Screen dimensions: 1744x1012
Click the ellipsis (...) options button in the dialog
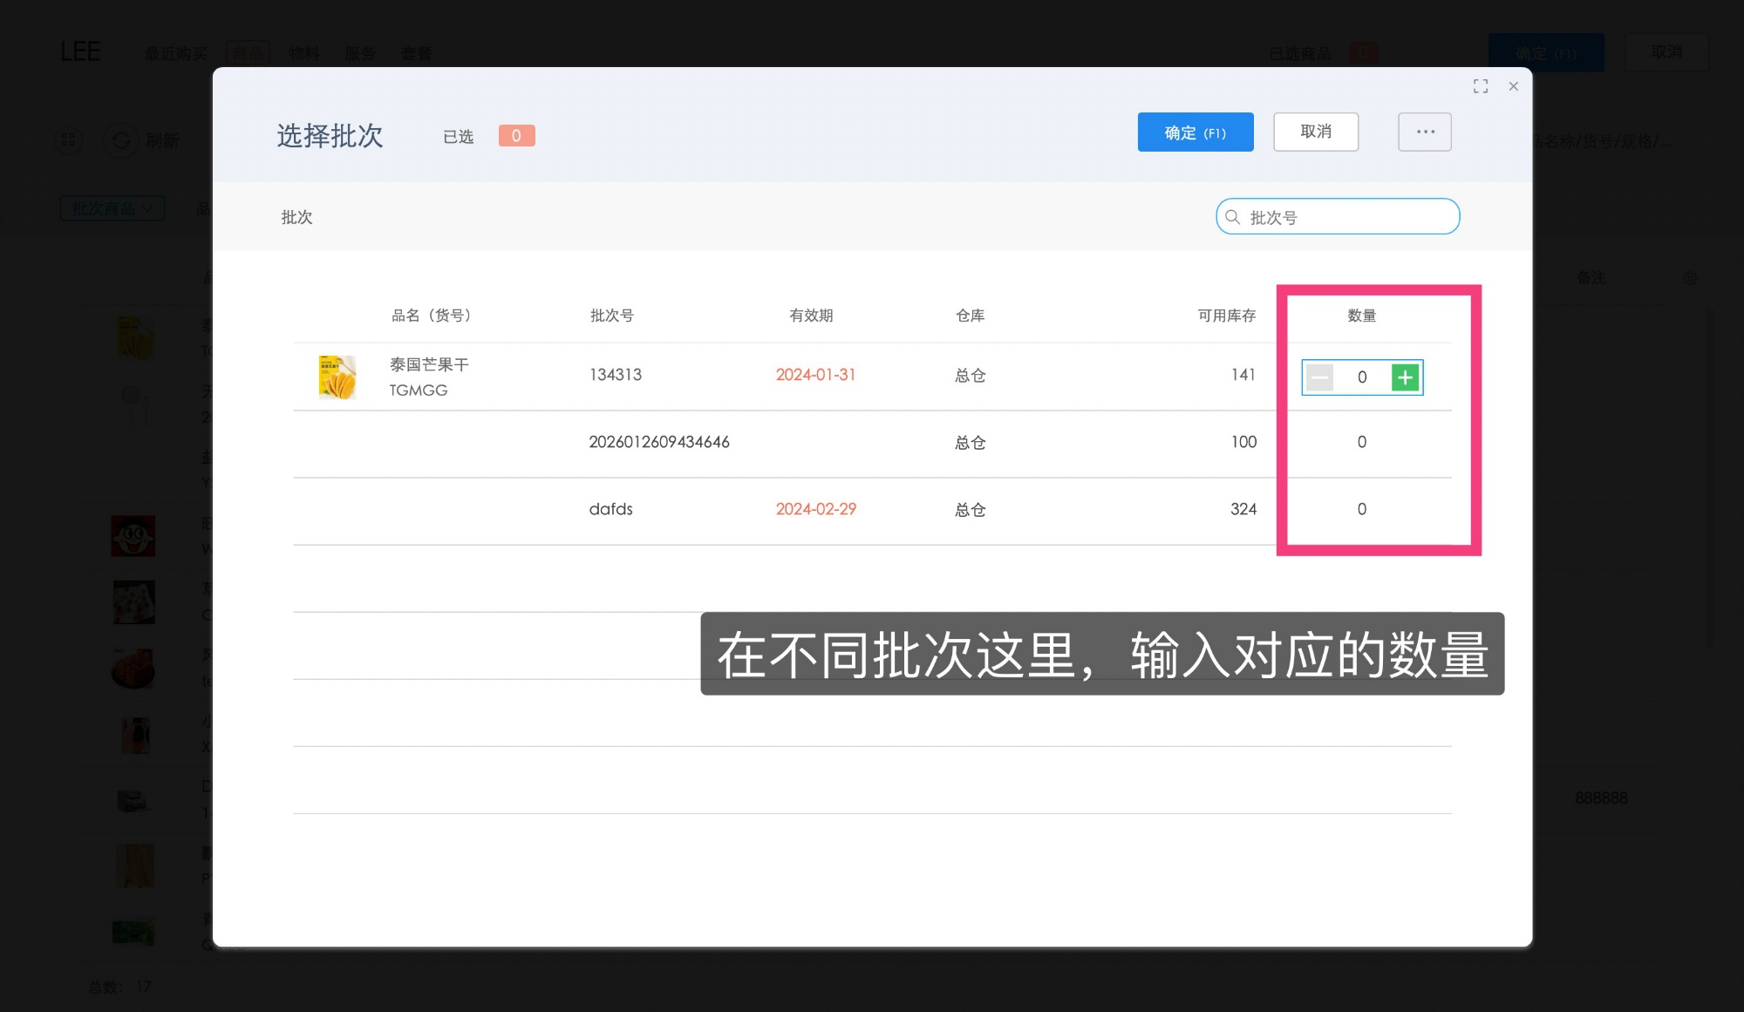pos(1425,132)
